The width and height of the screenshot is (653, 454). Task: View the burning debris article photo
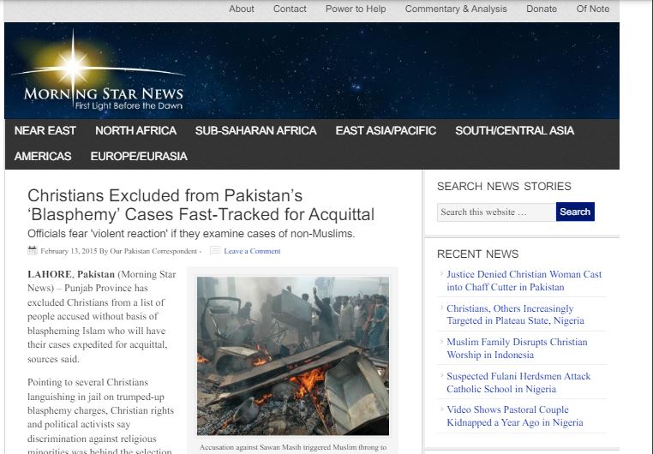coord(293,355)
